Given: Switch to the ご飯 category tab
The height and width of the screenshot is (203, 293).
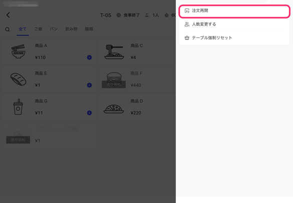Looking at the screenshot, I should (38, 29).
